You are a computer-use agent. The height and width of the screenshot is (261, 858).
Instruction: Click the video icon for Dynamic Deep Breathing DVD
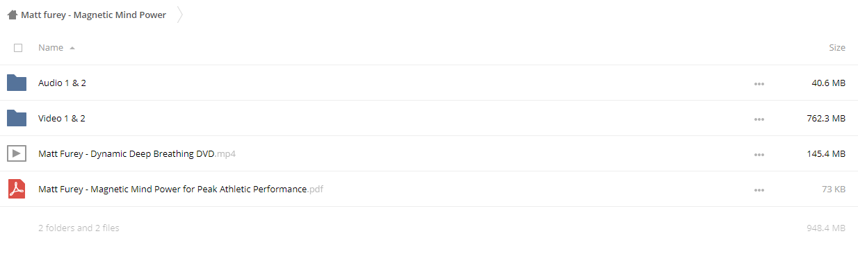17,153
